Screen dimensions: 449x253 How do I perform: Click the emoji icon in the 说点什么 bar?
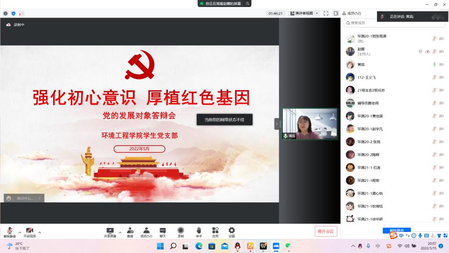9,198
